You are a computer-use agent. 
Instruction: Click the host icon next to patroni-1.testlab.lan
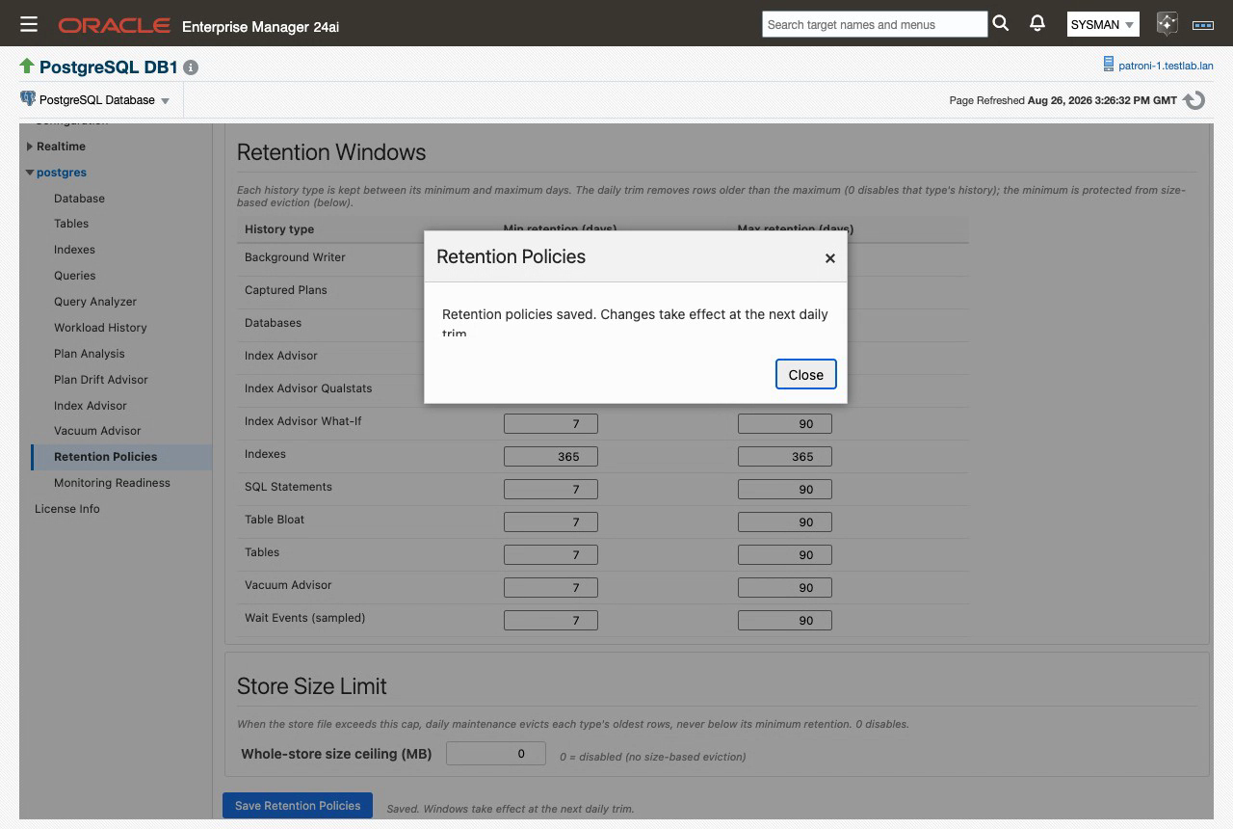coord(1109,66)
